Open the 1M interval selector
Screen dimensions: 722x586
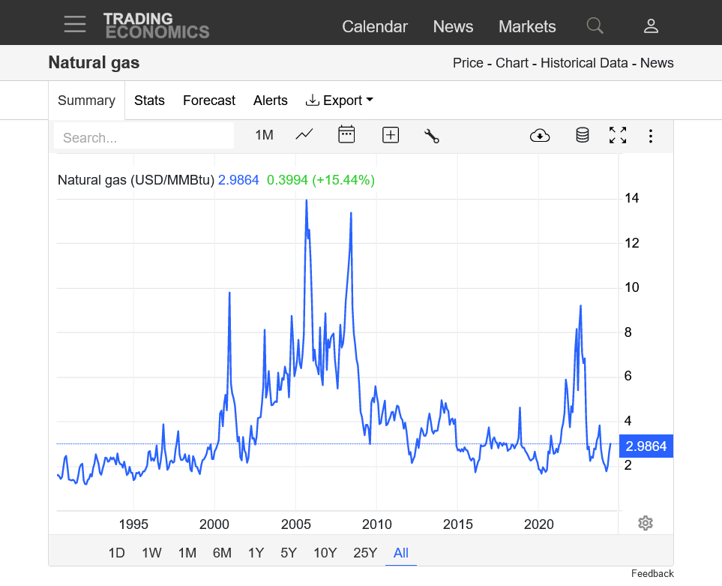click(x=264, y=135)
